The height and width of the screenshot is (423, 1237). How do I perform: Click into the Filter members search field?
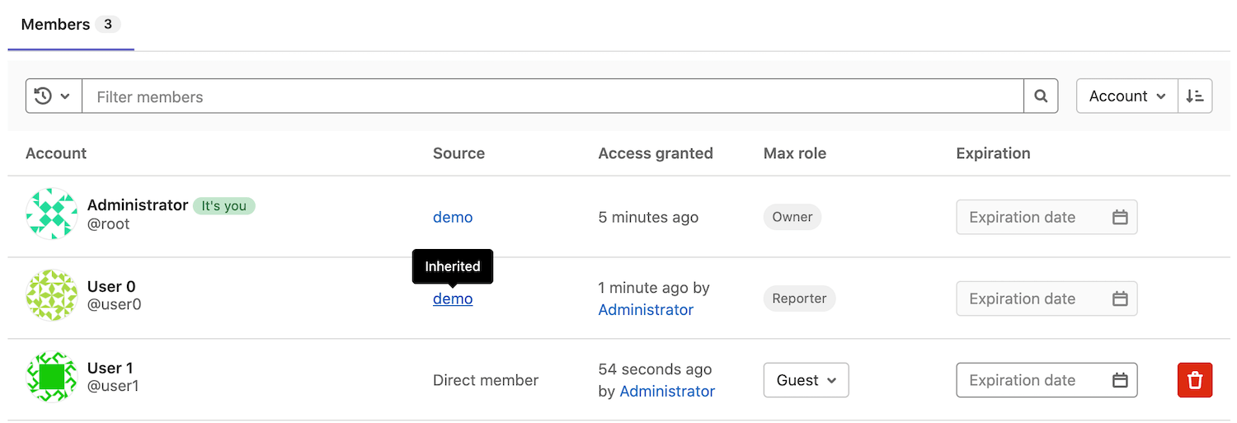pyautogui.click(x=553, y=96)
